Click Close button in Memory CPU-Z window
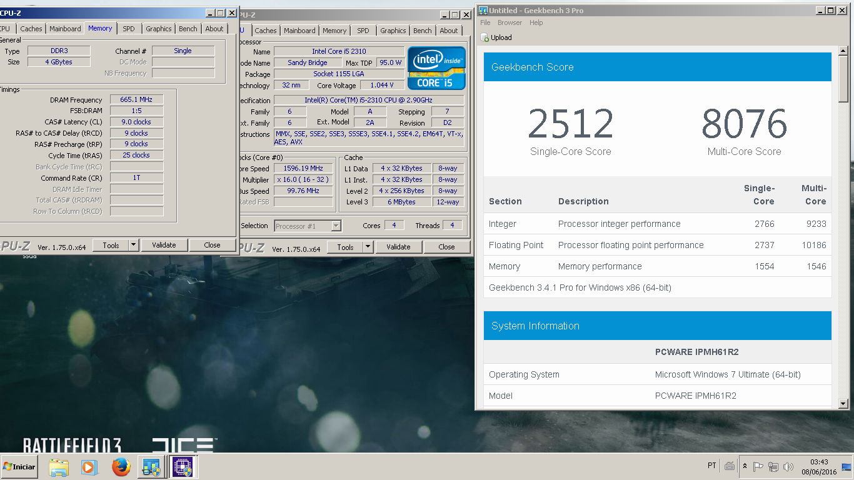 coord(212,245)
